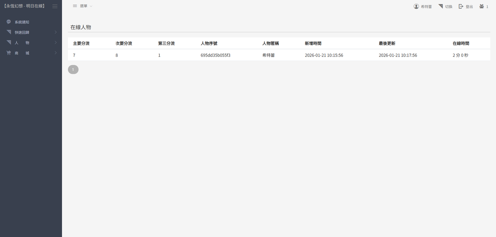Click the user avatar icon beside 希特蕾
496x237 pixels.
coord(416,6)
